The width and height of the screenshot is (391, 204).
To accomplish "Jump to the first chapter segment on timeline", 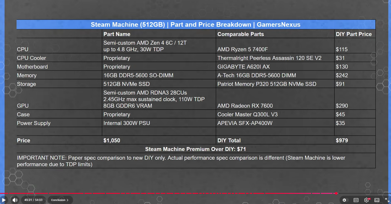I will pos(4,193).
